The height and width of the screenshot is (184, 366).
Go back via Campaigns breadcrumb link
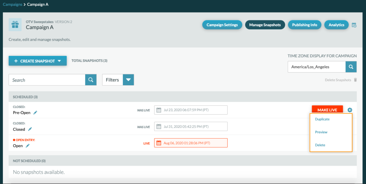[x=13, y=4]
